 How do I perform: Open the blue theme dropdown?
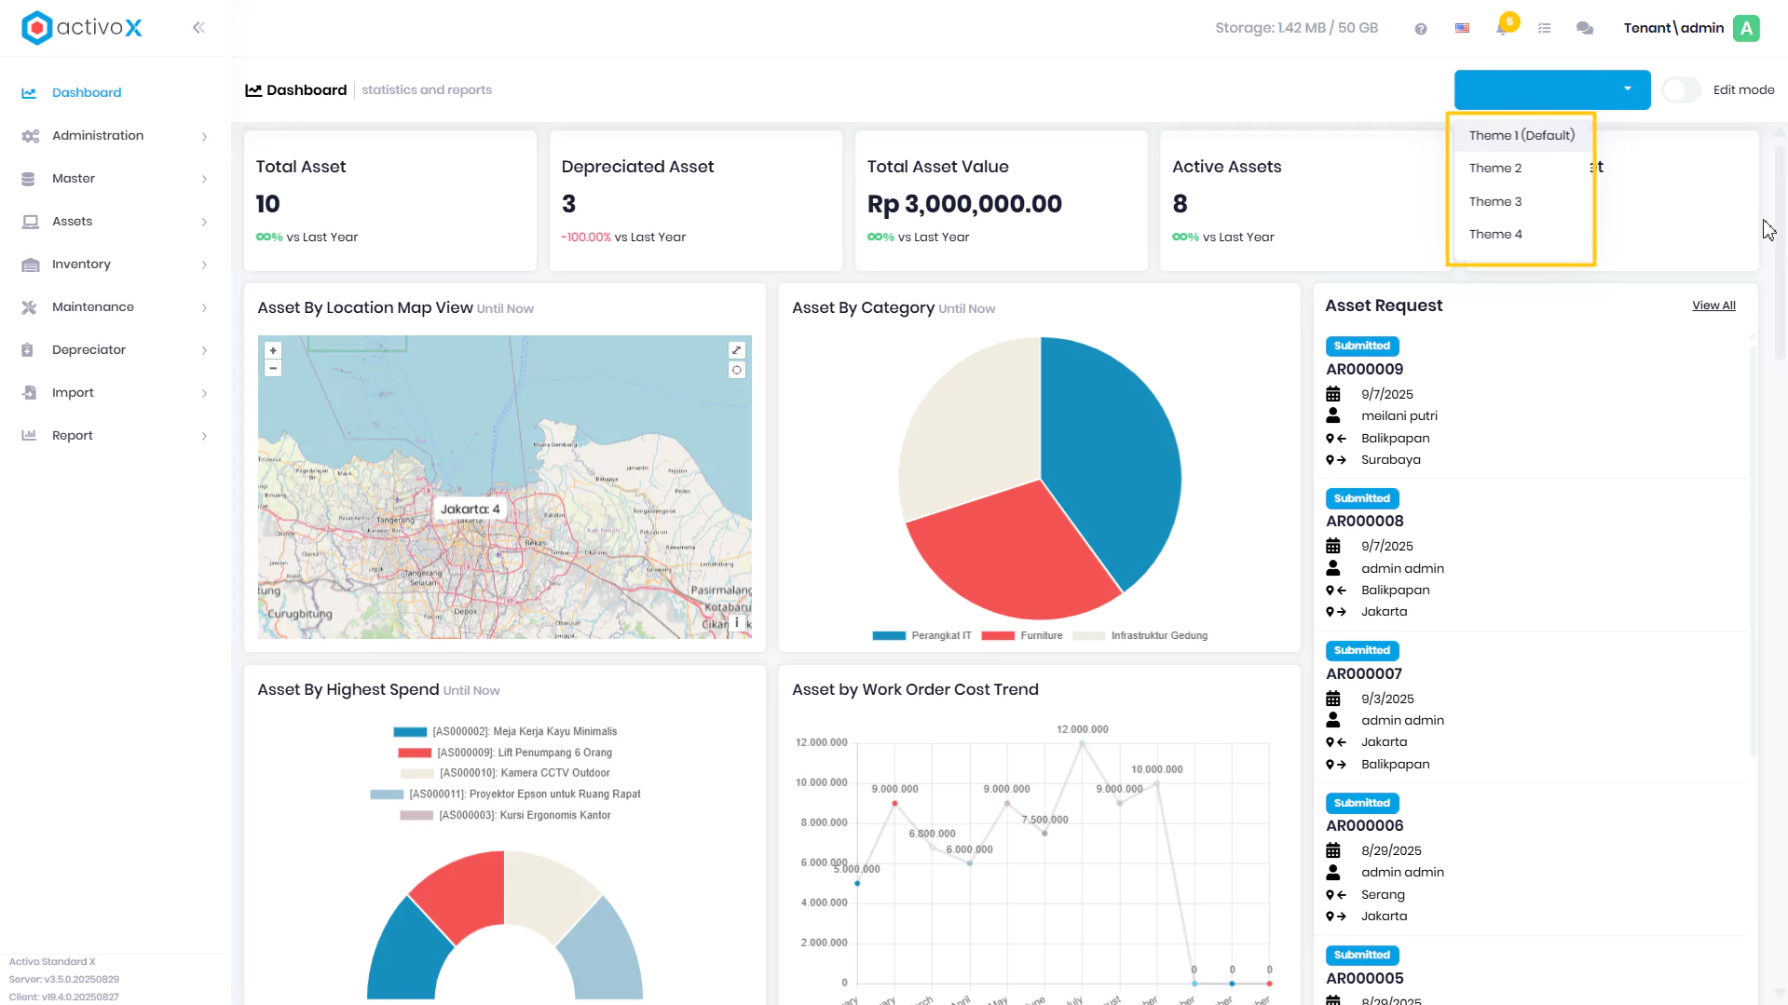point(1552,89)
